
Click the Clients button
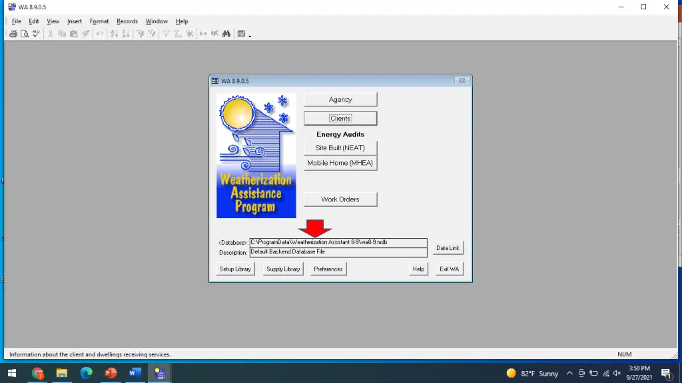click(340, 118)
